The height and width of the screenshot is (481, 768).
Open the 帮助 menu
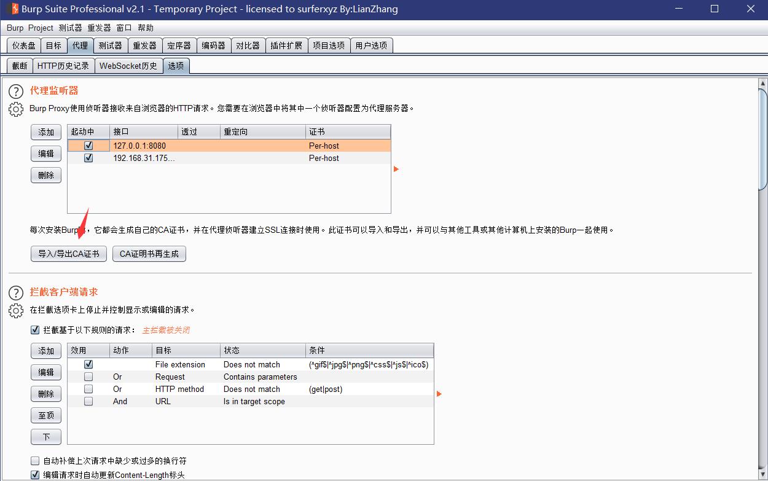point(146,28)
